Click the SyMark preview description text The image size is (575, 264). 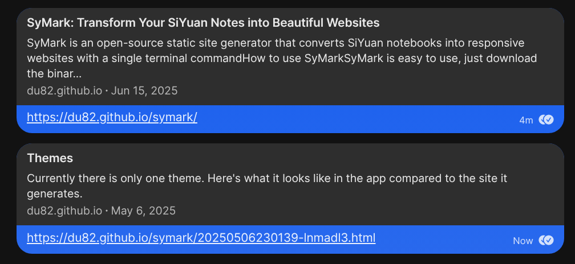pyautogui.click(x=282, y=59)
